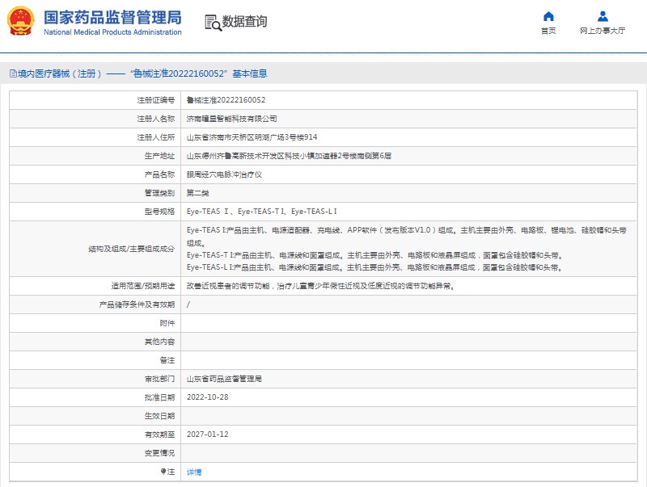Click the 注册人住所 label cell
This screenshot has height=487, width=647.
coord(95,137)
